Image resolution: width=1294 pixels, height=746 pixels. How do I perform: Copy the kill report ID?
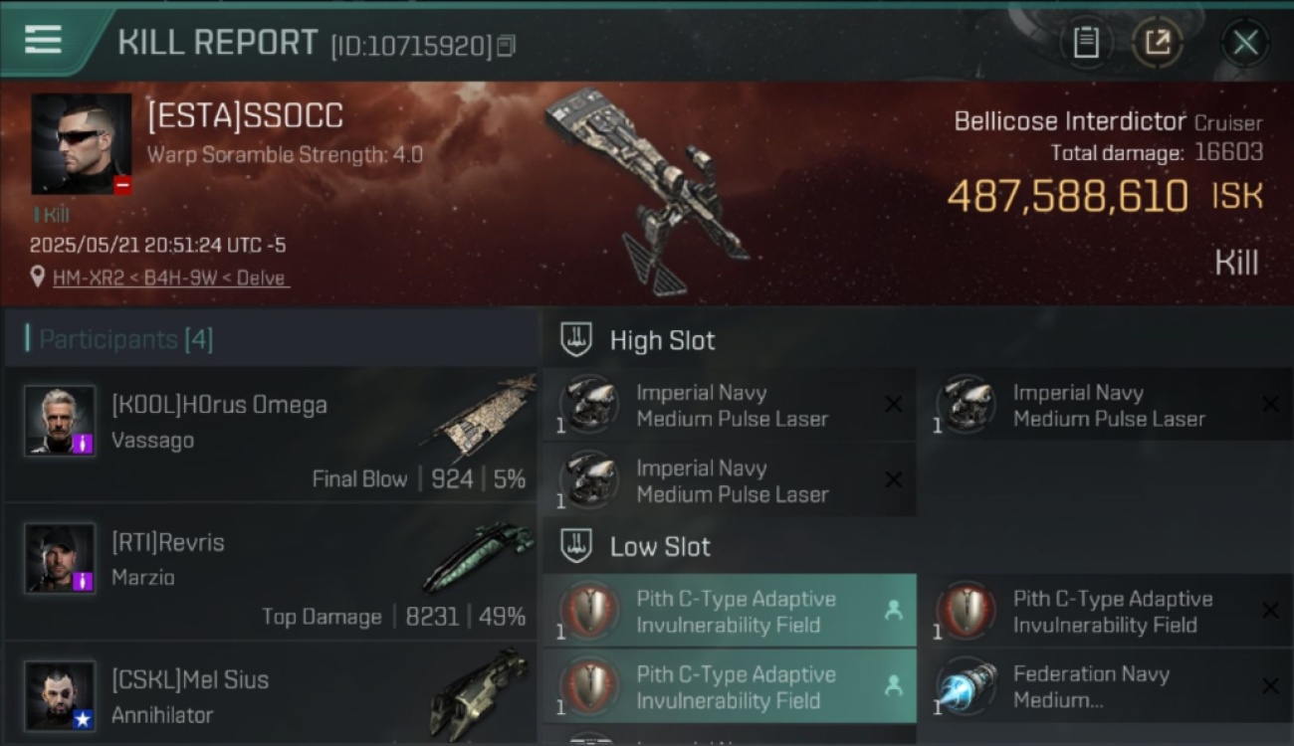507,46
